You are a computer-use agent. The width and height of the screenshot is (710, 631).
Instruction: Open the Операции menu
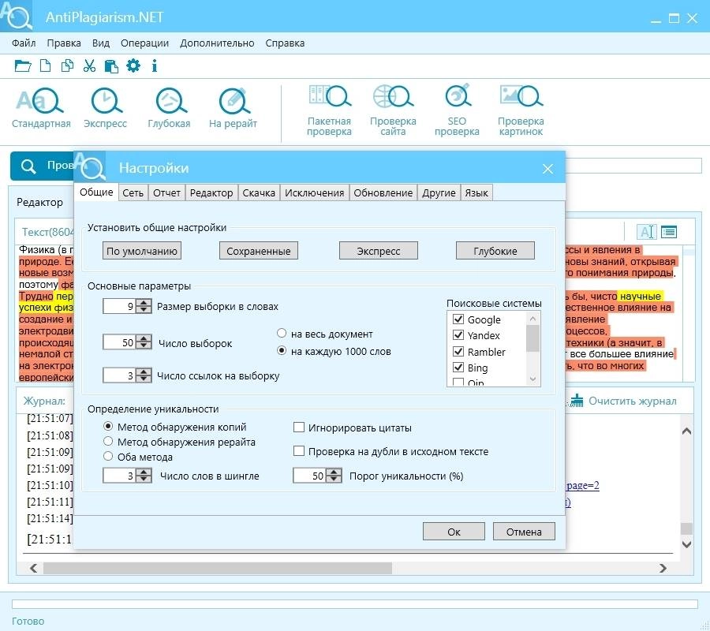click(x=144, y=43)
